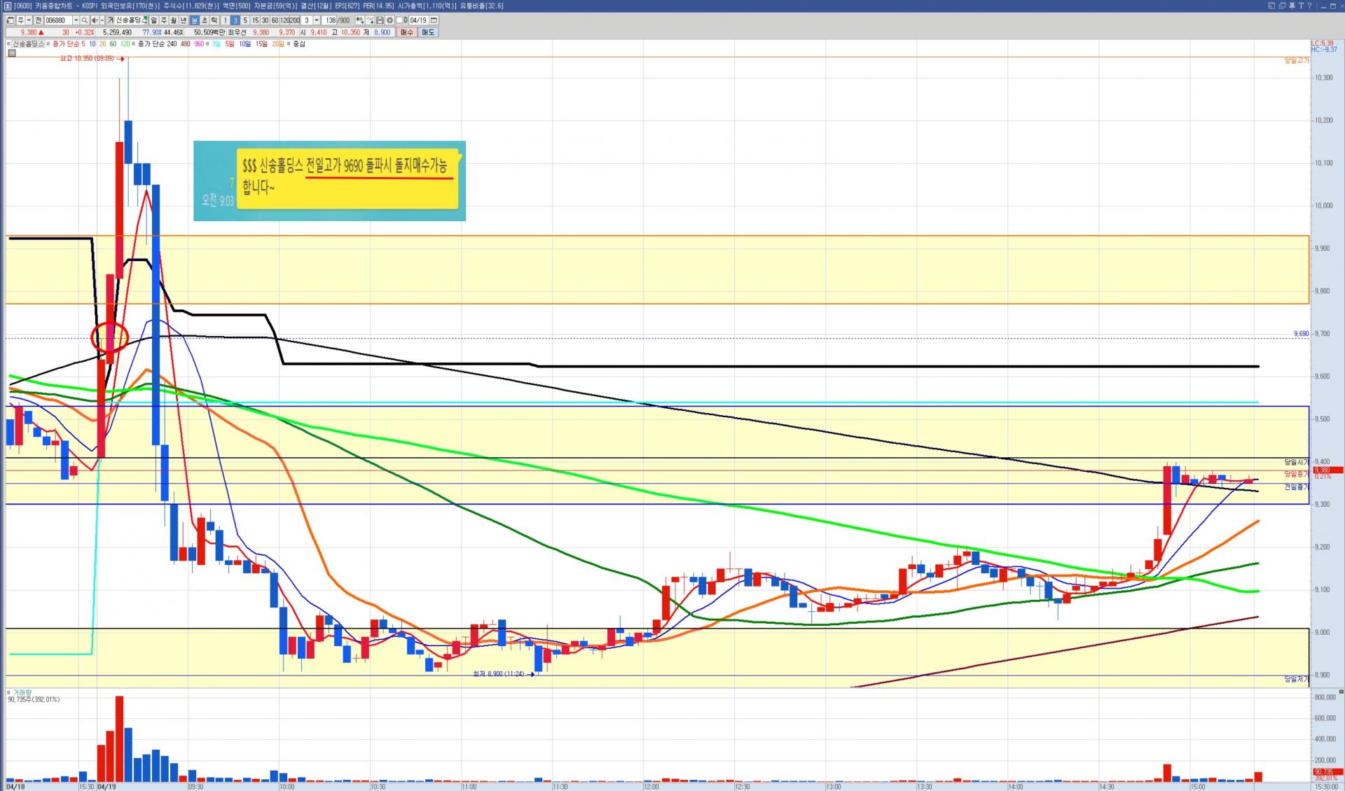This screenshot has height=791, width=1345.
Task: Open the date calendar picker icon
Action: (434, 20)
